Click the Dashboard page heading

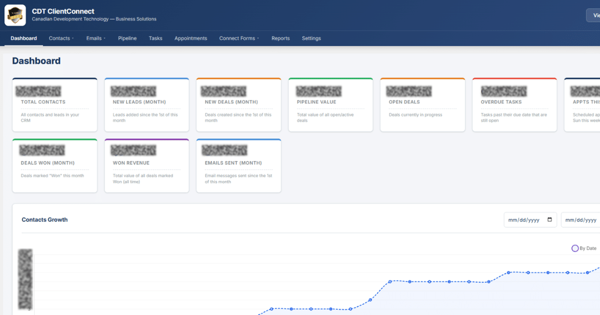pyautogui.click(x=36, y=61)
